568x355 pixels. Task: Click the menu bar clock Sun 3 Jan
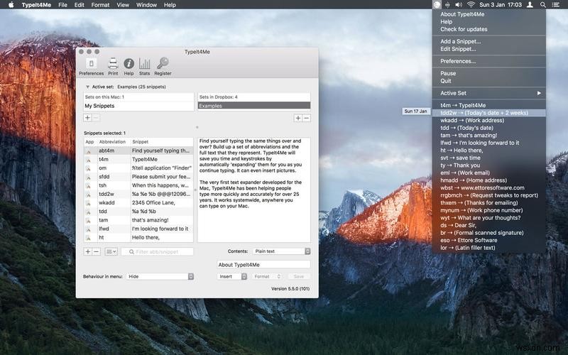click(x=501, y=5)
